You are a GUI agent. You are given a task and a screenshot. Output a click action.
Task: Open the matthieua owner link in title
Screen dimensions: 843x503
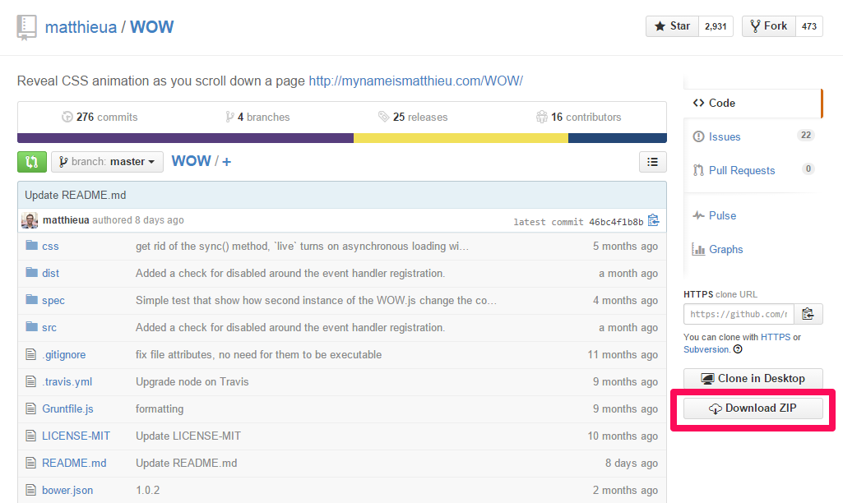(81, 27)
